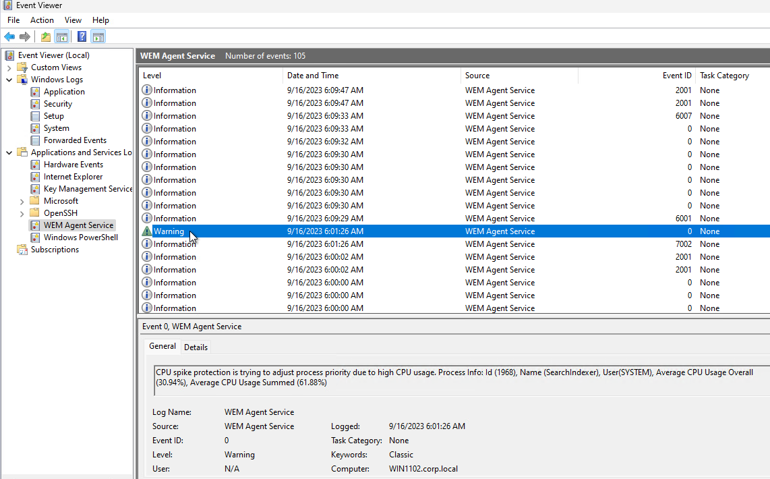Click the OpenSSH folder icon
The image size is (770, 479).
coord(34,213)
